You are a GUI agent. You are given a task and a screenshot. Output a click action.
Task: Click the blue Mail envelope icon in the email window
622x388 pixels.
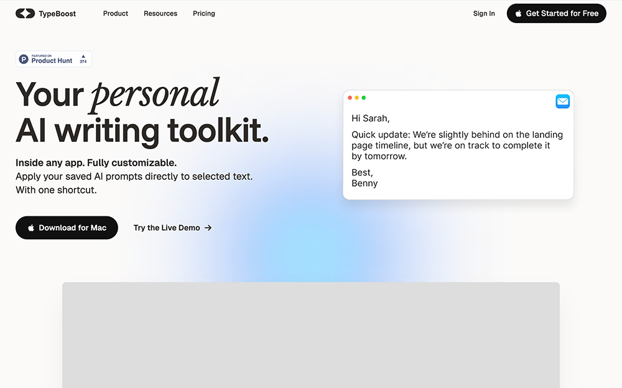[x=563, y=101]
